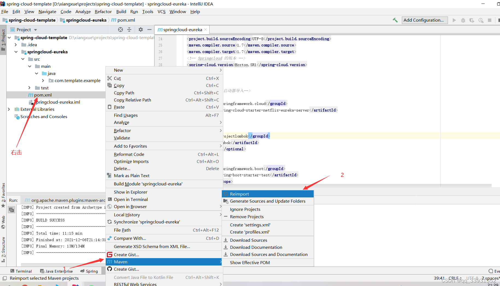The width and height of the screenshot is (500, 286).
Task: Open the vertical Project tool window tab
Action: pos(3,40)
